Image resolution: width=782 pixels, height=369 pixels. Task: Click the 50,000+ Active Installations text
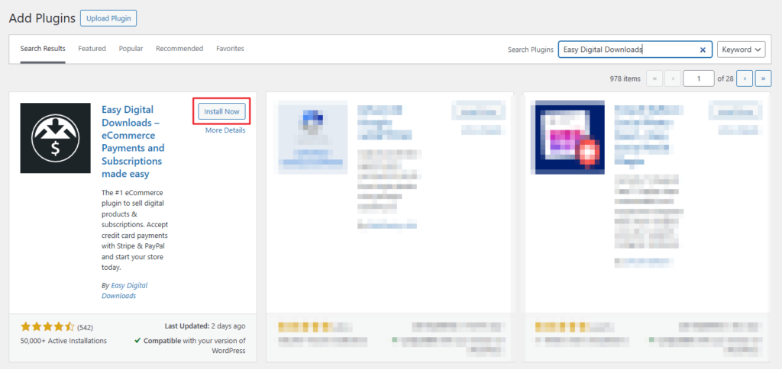pyautogui.click(x=63, y=341)
